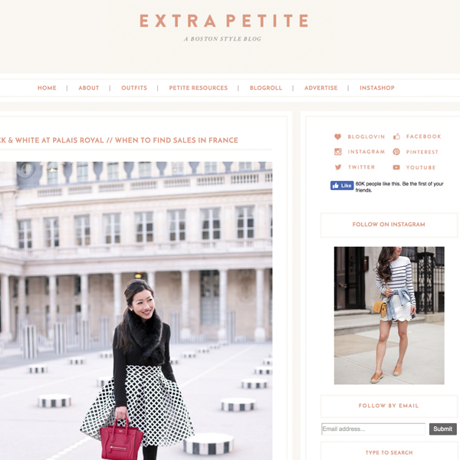
Task: Go to the About page
Action: point(89,87)
